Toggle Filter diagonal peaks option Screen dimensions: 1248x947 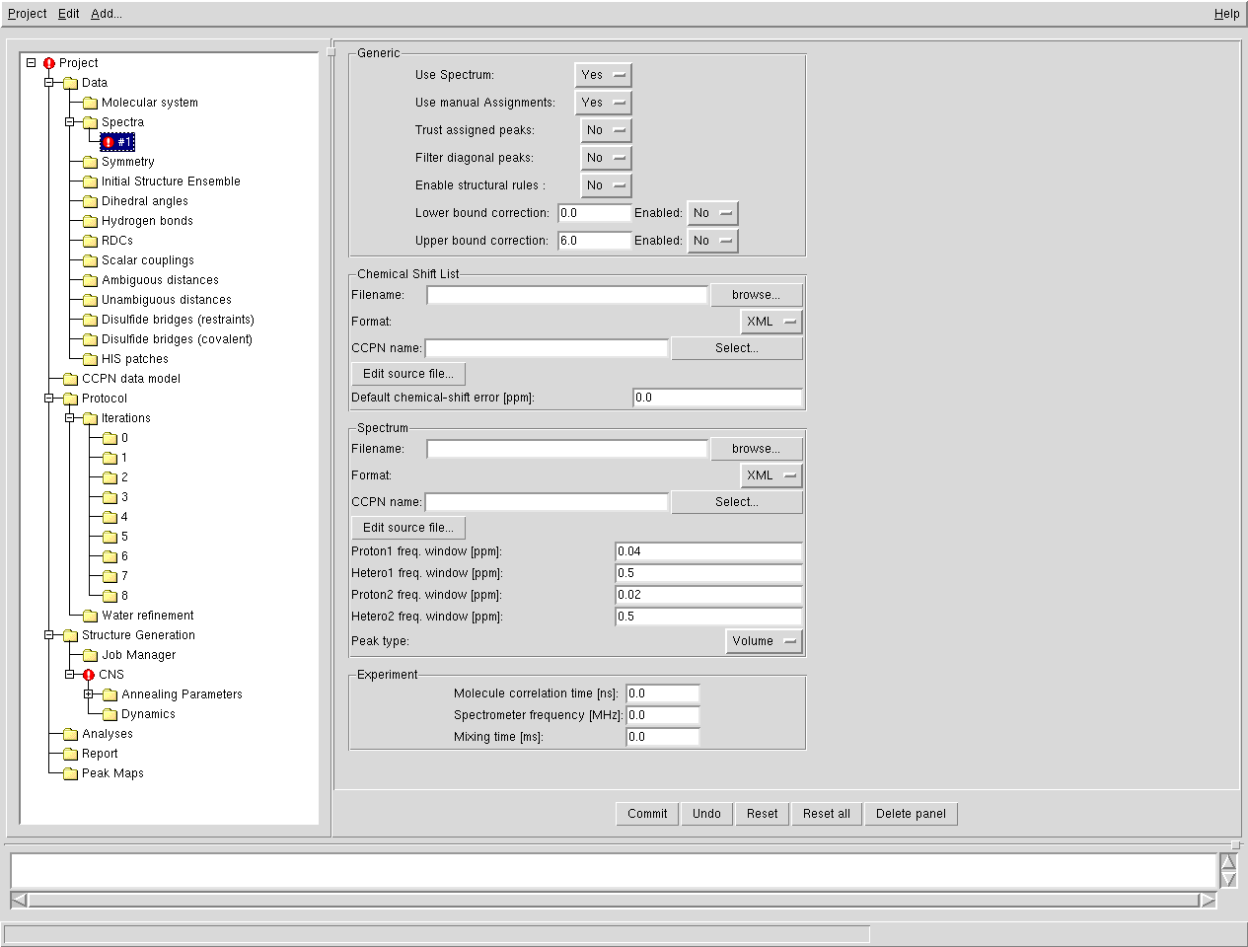[606, 158]
